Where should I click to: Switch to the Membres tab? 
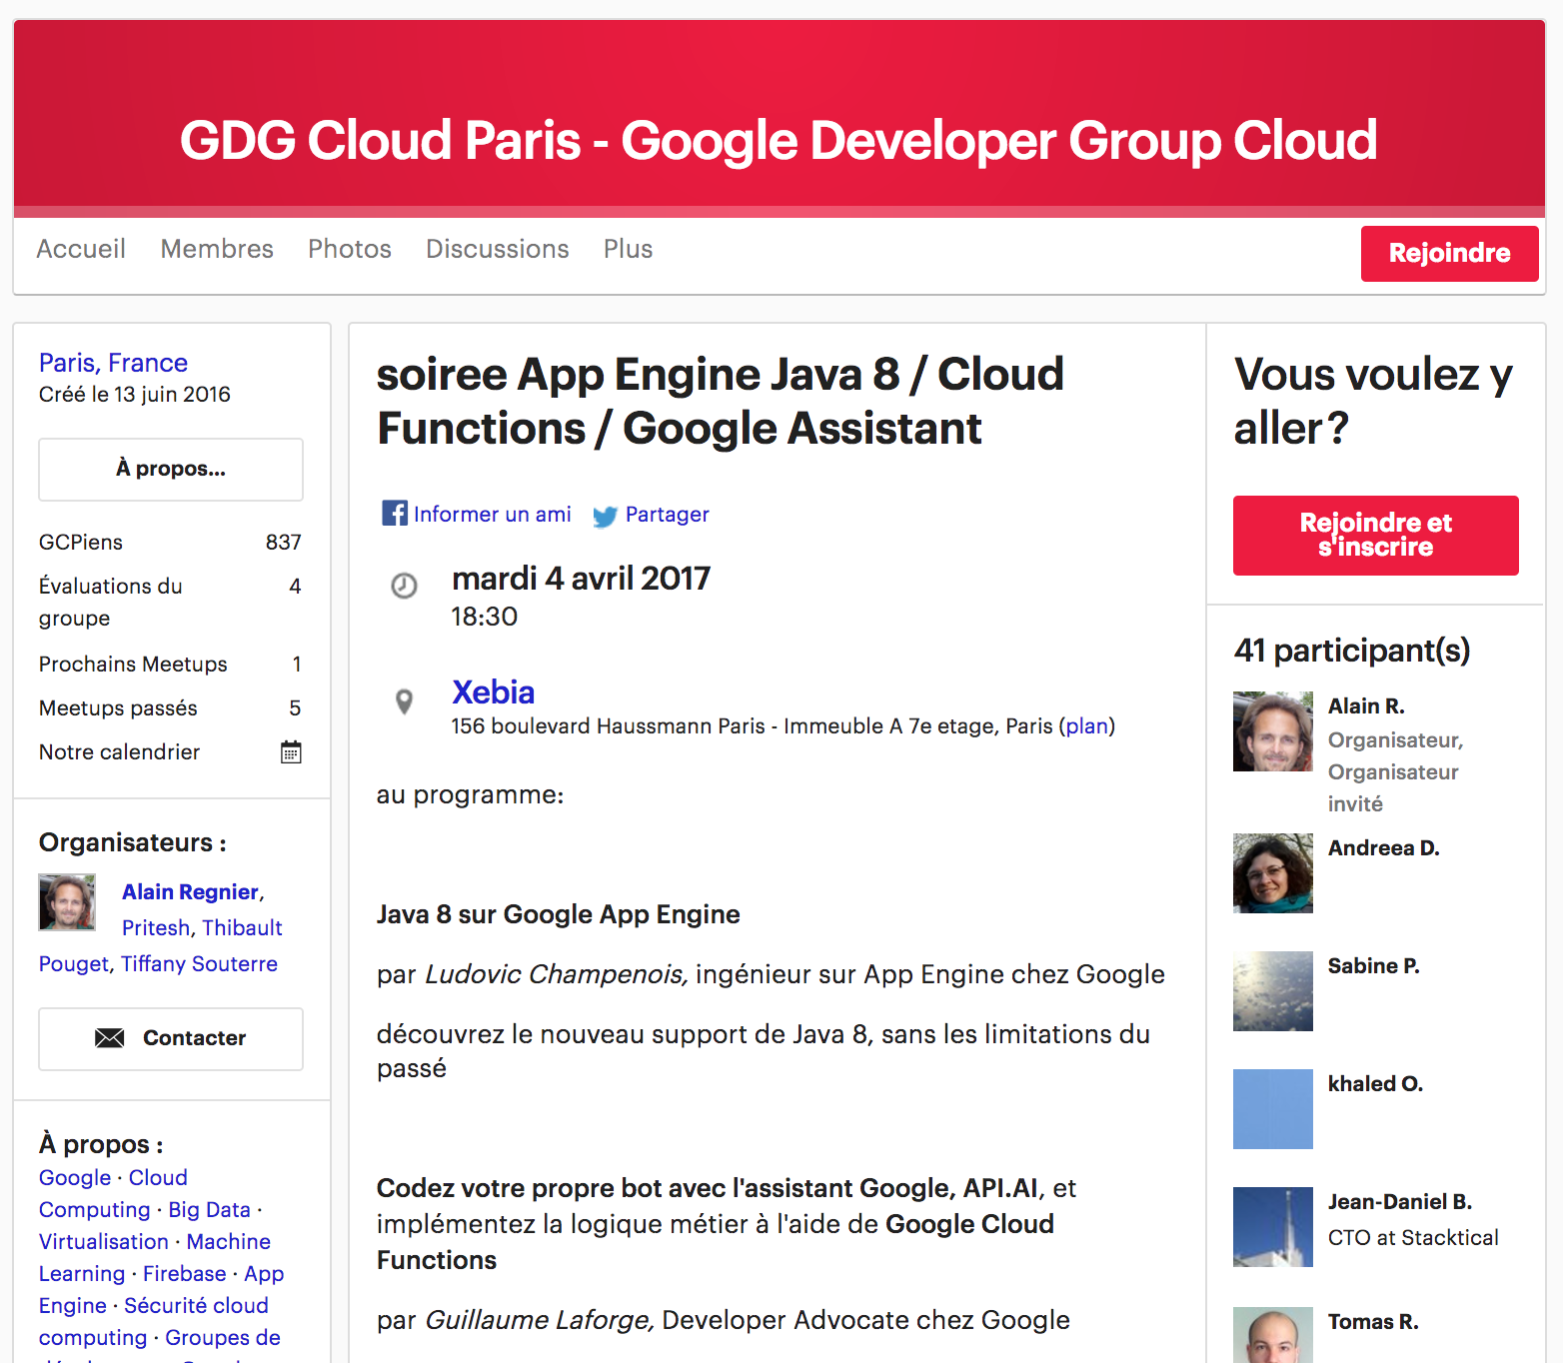[217, 249]
